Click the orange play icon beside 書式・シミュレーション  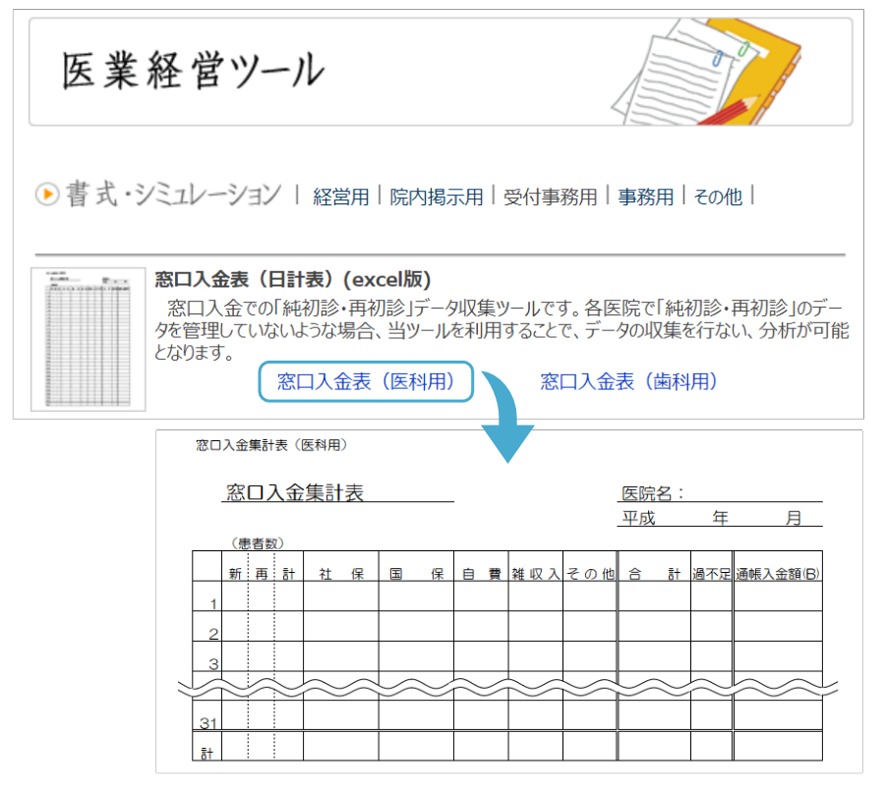[x=47, y=195]
